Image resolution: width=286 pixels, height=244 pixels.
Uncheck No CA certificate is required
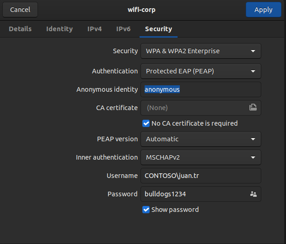[x=146, y=123]
